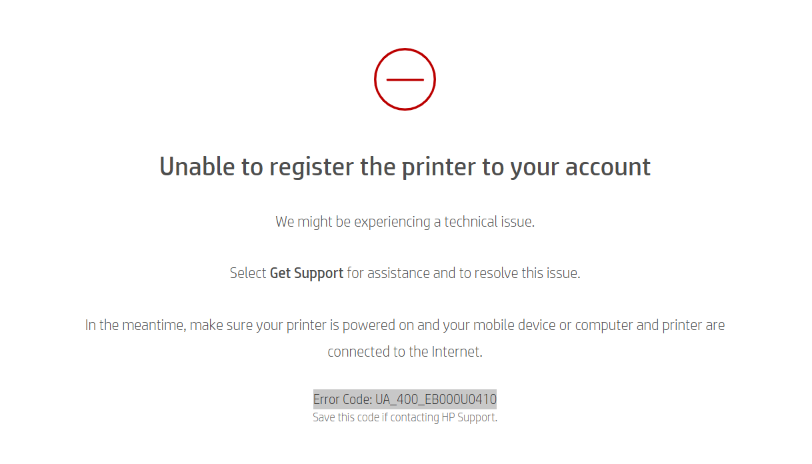The image size is (812, 464).
Task: Click the word "account" in the heading
Action: (x=607, y=167)
